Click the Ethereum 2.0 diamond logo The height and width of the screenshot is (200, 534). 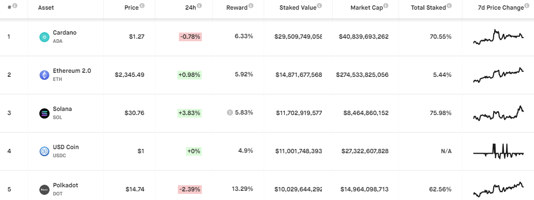(x=44, y=75)
